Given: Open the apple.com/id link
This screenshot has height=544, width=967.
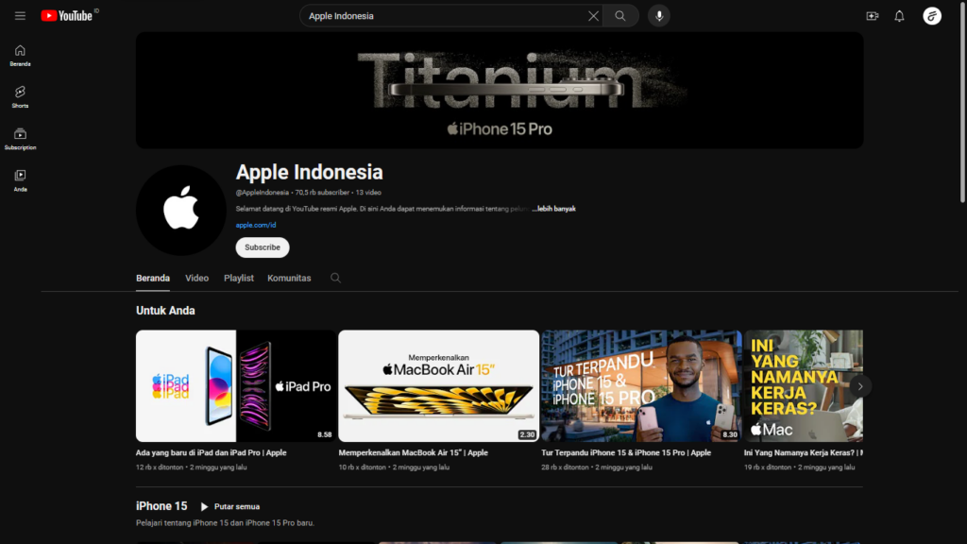Looking at the screenshot, I should (256, 225).
